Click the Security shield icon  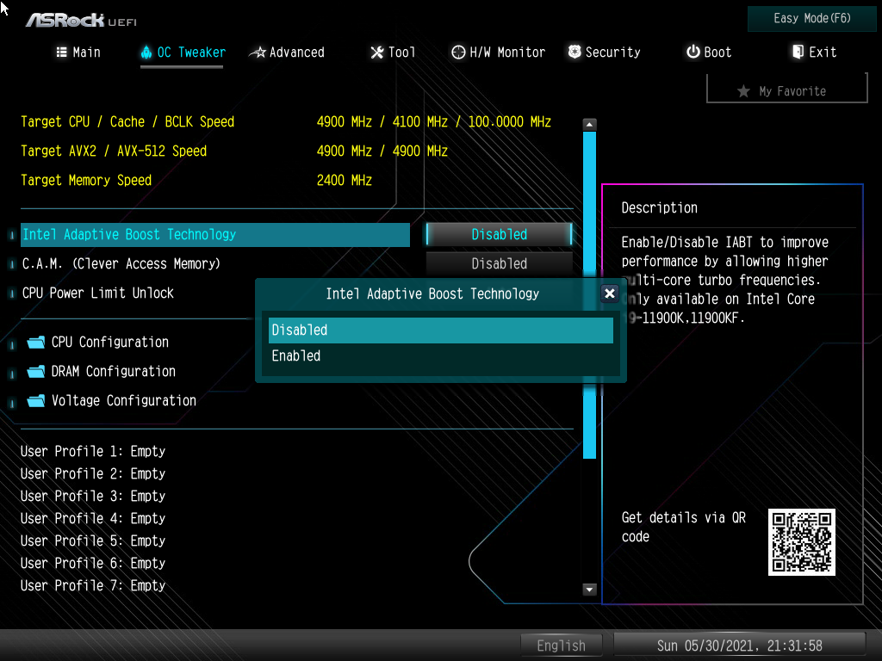575,53
